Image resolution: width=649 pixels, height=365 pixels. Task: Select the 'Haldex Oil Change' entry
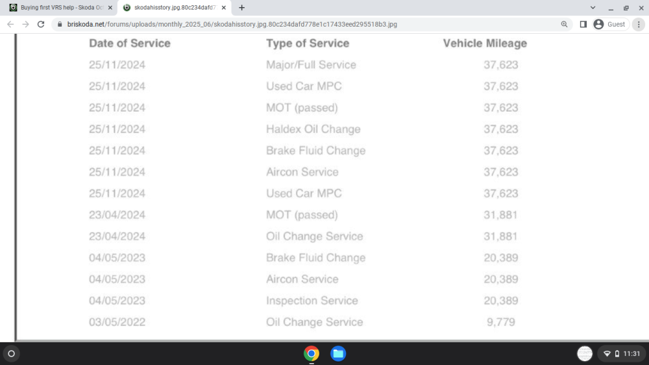pos(313,129)
